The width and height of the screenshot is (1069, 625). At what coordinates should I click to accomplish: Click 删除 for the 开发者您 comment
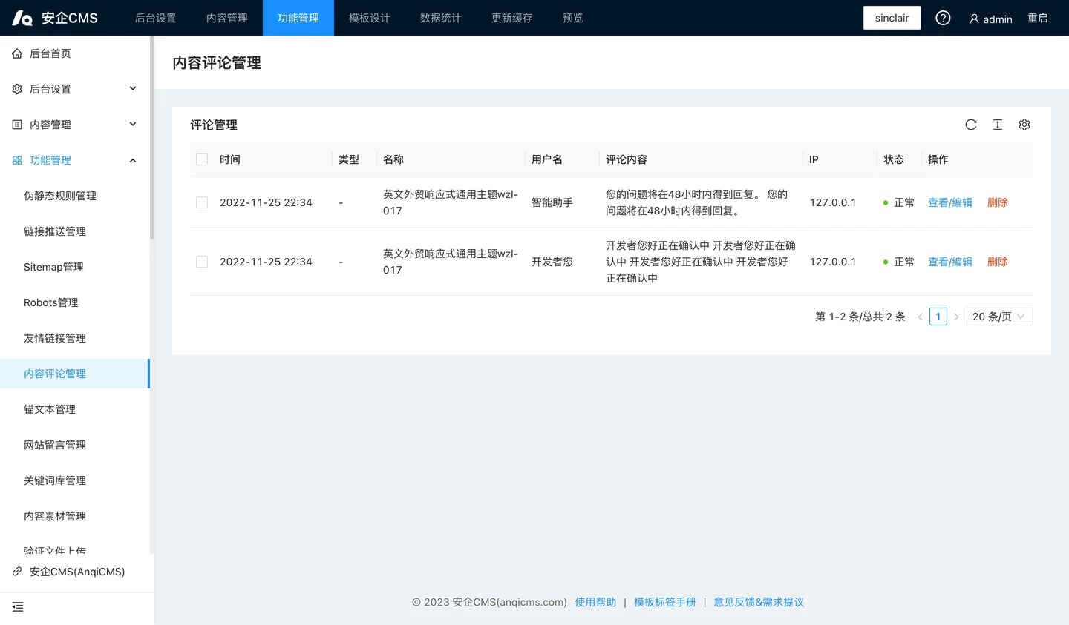tap(998, 262)
